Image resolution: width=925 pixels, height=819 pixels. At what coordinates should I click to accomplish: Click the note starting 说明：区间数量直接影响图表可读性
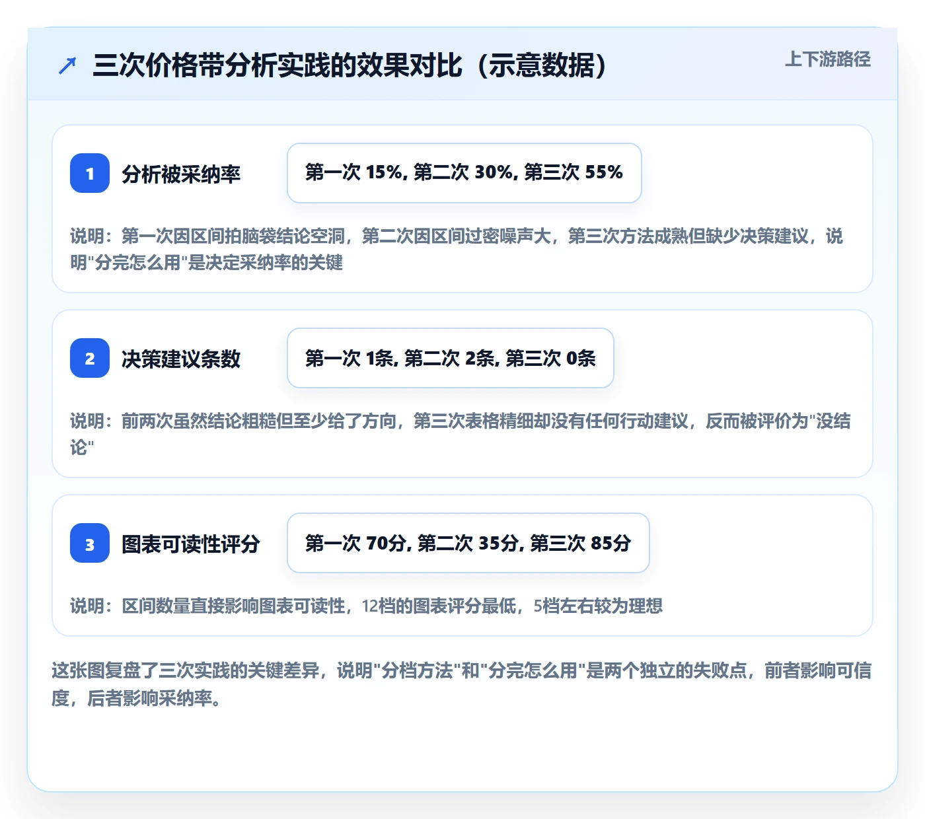tap(367, 606)
